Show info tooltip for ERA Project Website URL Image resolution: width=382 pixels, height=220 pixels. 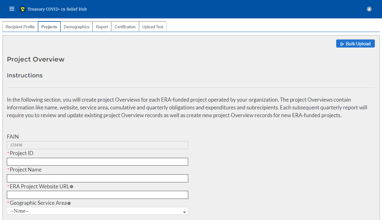(x=72, y=187)
